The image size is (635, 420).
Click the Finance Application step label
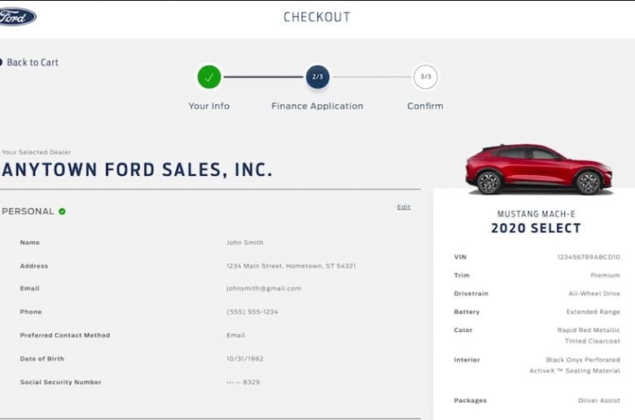pos(317,106)
